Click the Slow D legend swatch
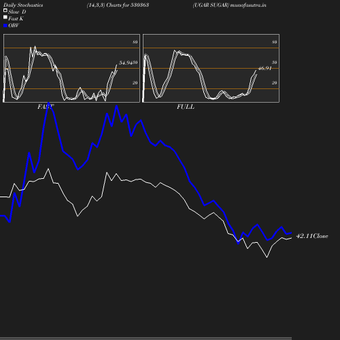Viewport: 340px width, 340px height. 5,10
